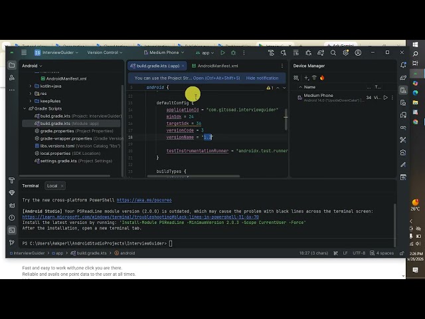This screenshot has height=319, width=425.
Task: Click the LF line separator status
Action: pyautogui.click(x=345, y=253)
